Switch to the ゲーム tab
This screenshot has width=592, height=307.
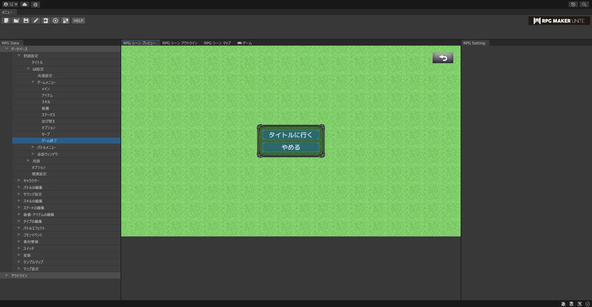[x=245, y=43]
